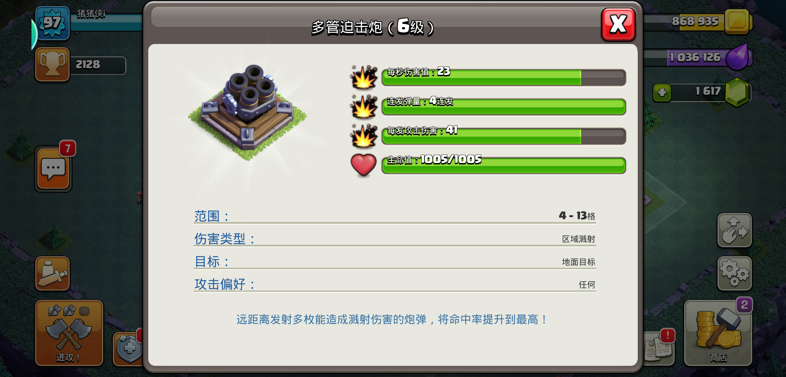
Task: Open the 商店 shop button
Action: point(718,333)
